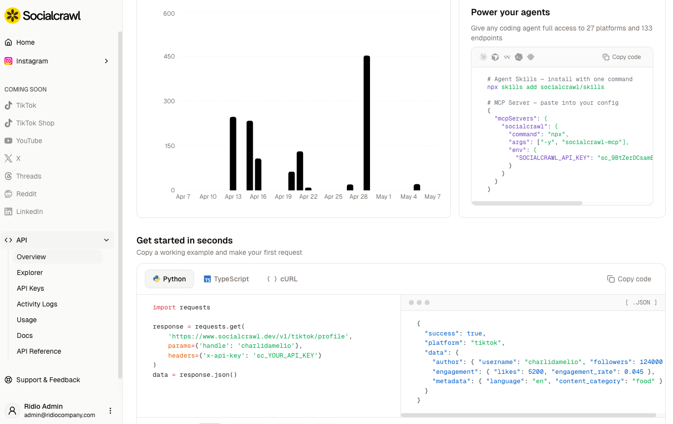Click the Socialcrawl flower logo
This screenshot has width=673, height=424.
[12, 16]
